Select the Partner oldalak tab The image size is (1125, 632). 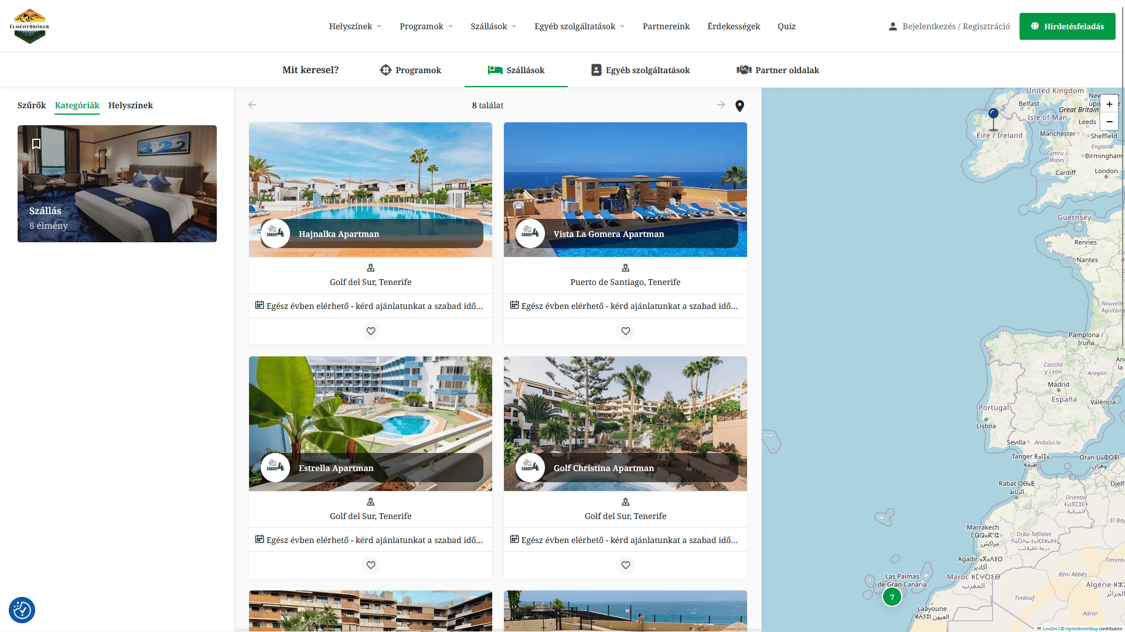click(778, 70)
